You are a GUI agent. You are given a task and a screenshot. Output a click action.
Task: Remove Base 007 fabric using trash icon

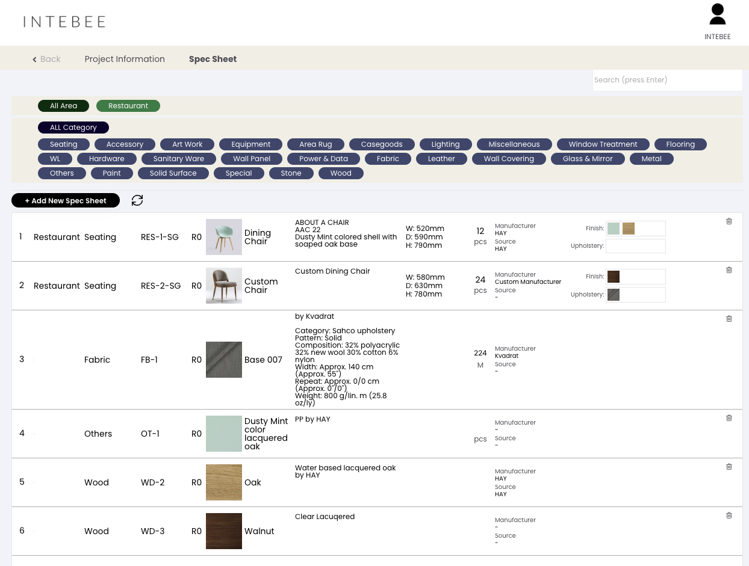coord(729,319)
